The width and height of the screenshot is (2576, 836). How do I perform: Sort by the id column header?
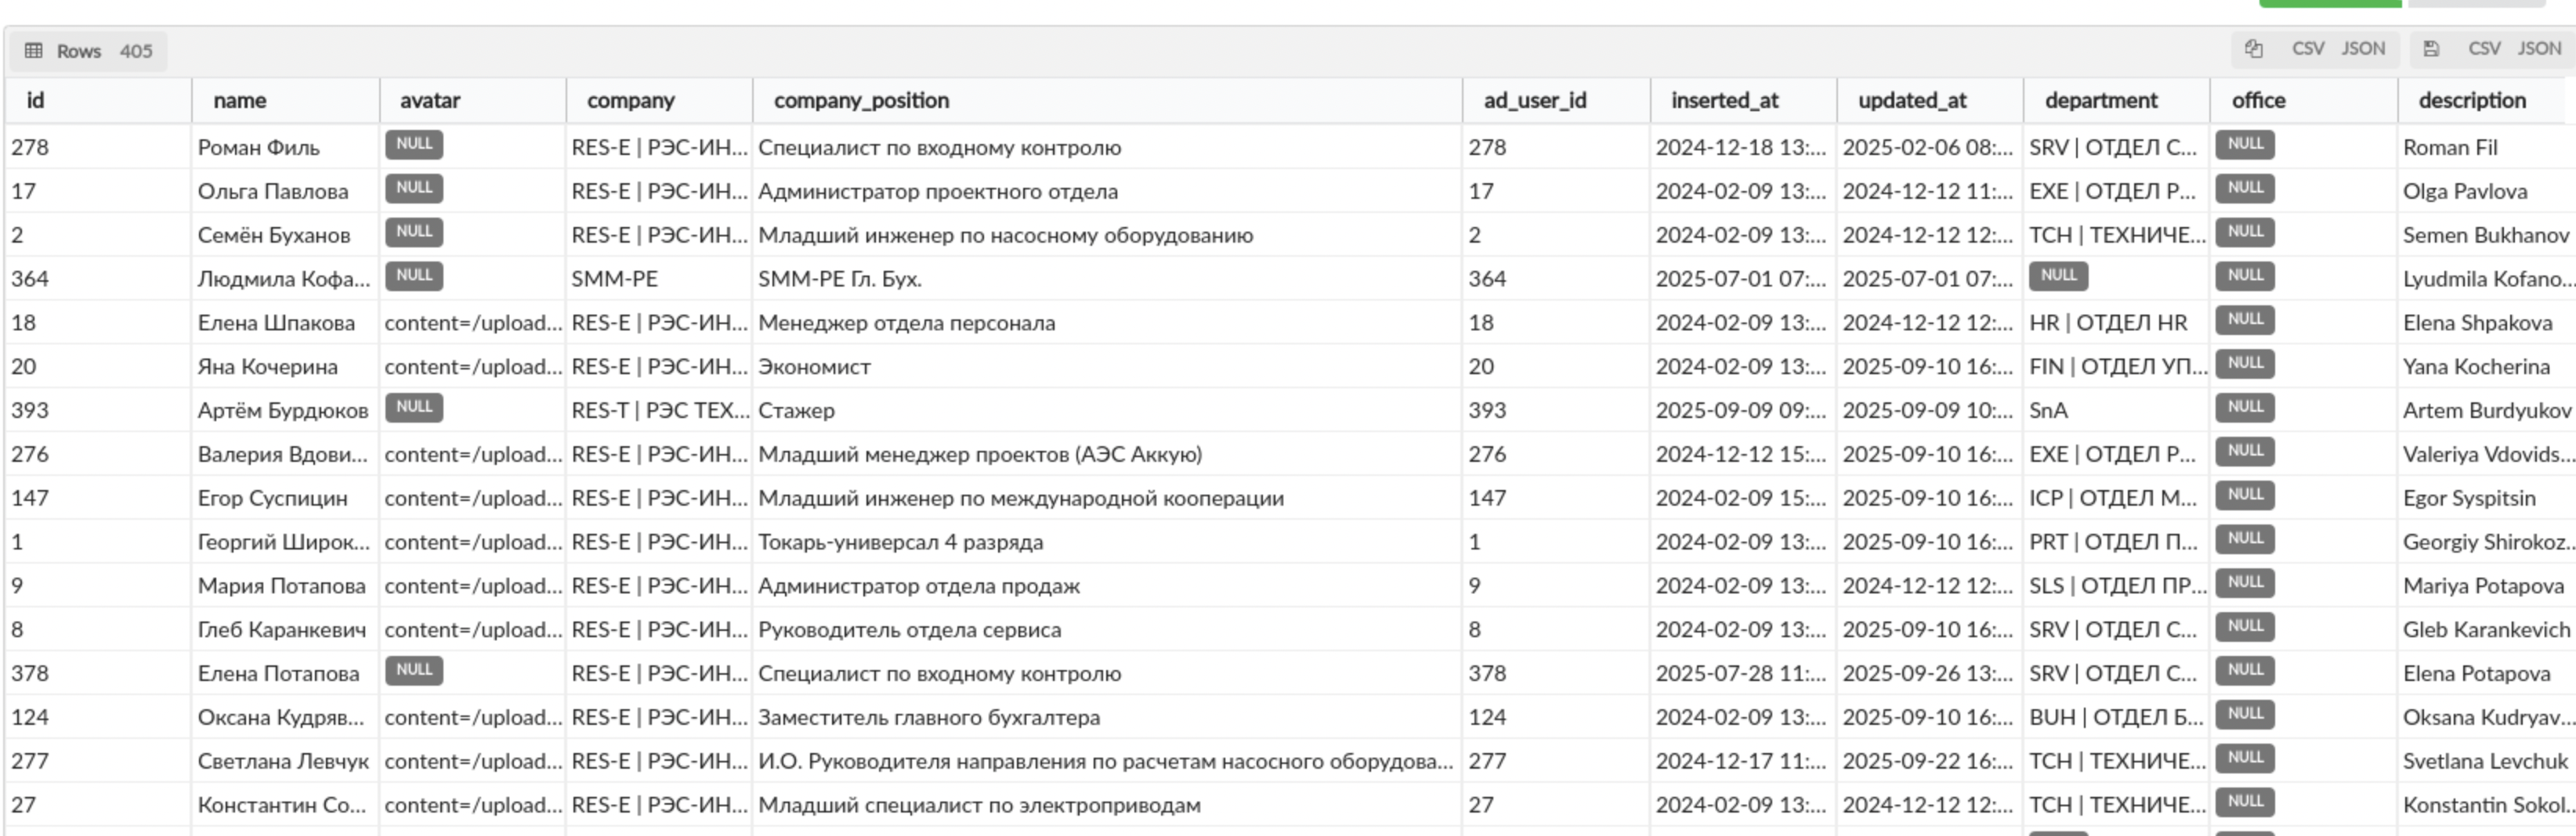pyautogui.click(x=35, y=101)
